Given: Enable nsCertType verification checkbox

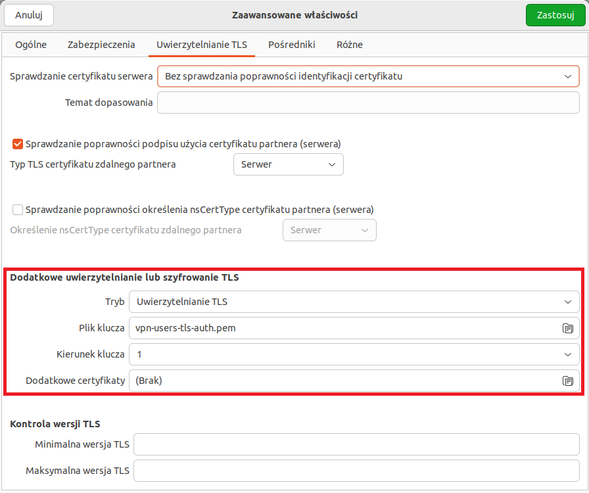Looking at the screenshot, I should coord(18,210).
